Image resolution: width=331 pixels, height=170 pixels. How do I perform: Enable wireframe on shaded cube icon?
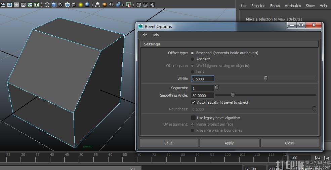coord(67,5)
